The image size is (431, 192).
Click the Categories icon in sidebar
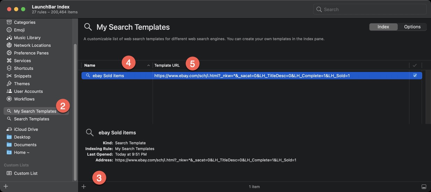tap(9, 22)
